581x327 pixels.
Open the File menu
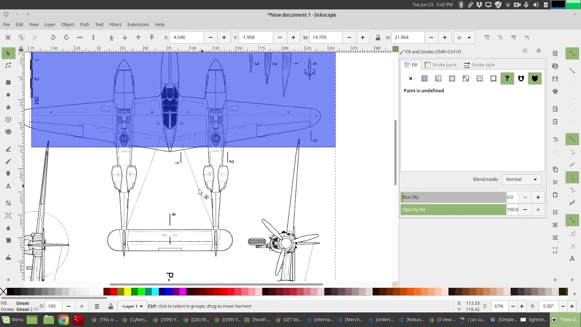(x=6, y=25)
